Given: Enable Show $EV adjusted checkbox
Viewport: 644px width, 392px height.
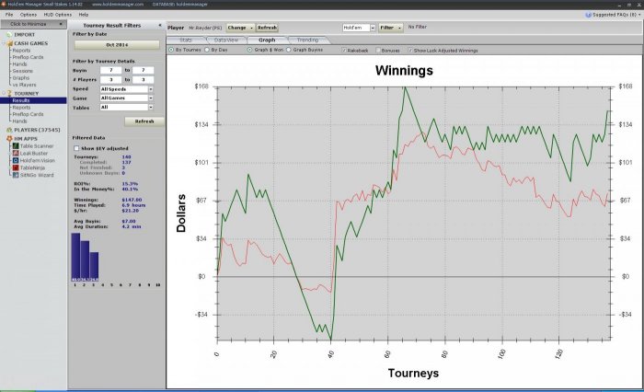Looking at the screenshot, I should 76,148.
